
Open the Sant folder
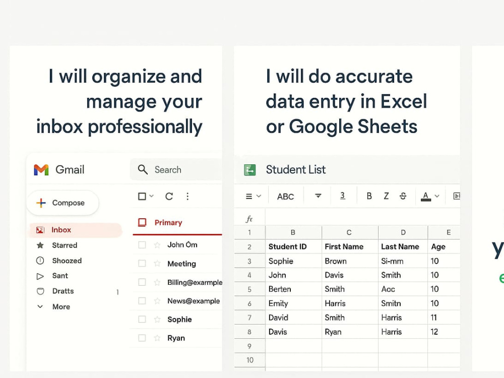click(x=60, y=276)
